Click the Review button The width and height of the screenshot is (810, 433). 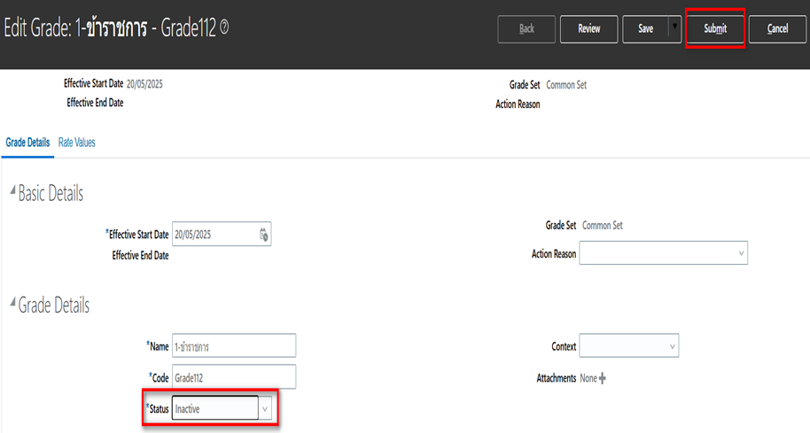click(x=589, y=28)
